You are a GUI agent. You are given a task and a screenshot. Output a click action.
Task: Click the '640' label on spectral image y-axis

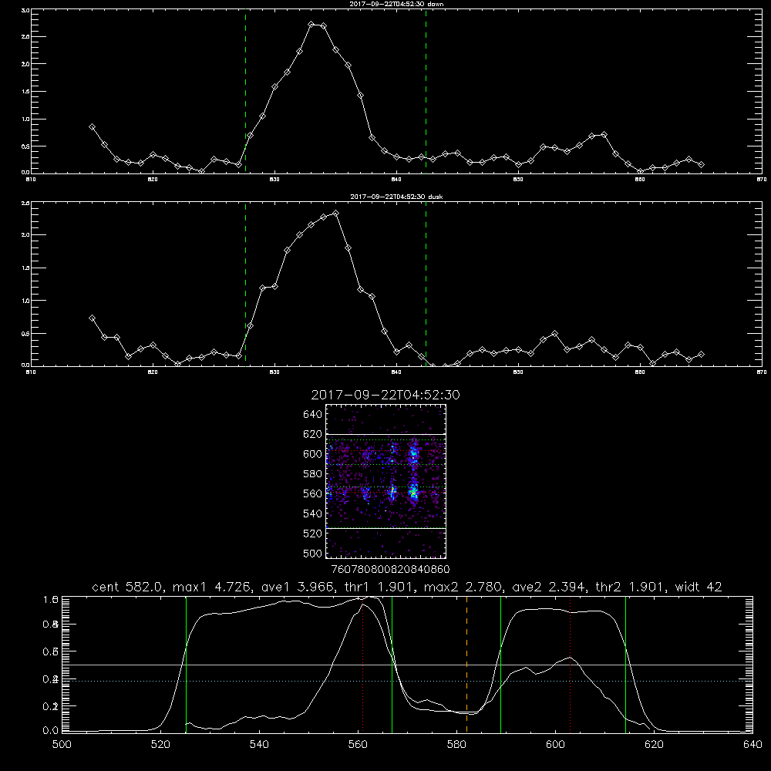[x=312, y=415]
